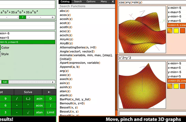Select arg(z) from the catalog
The height and width of the screenshot is (122, 186).
click(x=64, y=71)
